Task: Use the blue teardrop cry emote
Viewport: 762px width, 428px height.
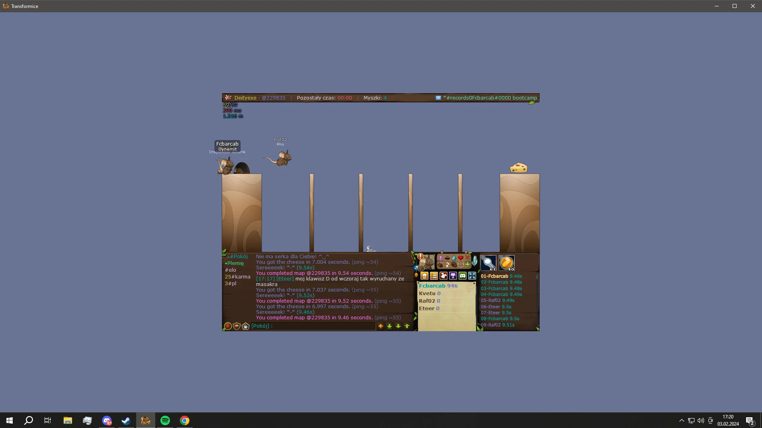Action: (454, 258)
